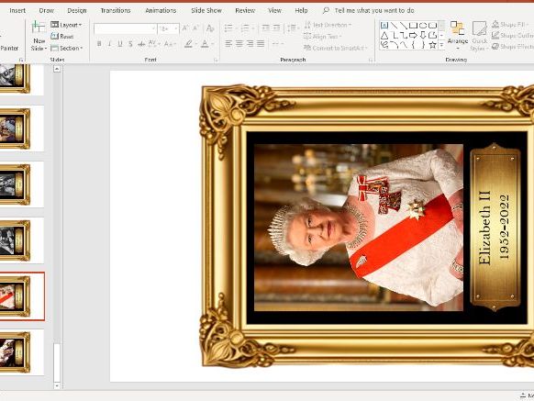
Task: Pick the Rectangle shape in shapes gallery
Action: pos(413,25)
